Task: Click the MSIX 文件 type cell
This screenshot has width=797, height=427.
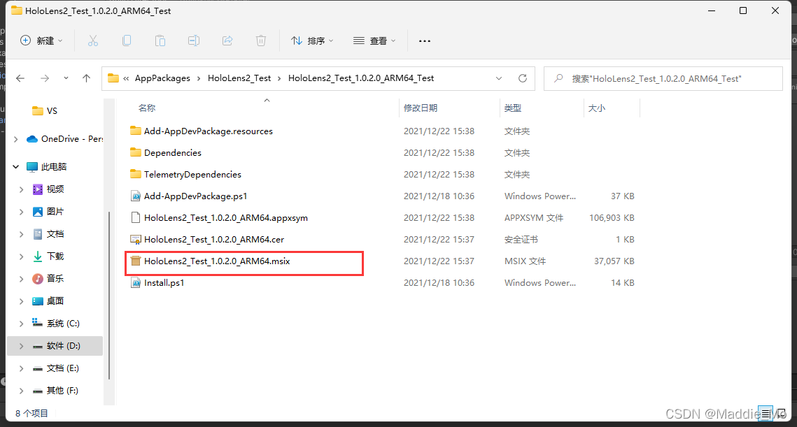Action: (x=525, y=261)
